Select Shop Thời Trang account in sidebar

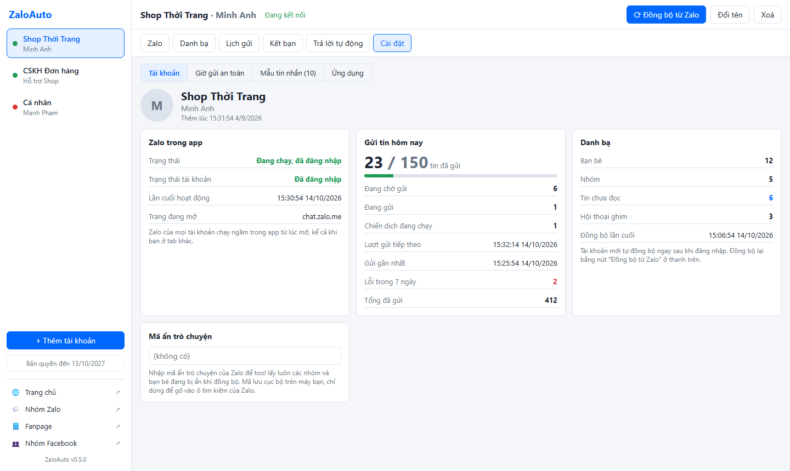point(65,43)
